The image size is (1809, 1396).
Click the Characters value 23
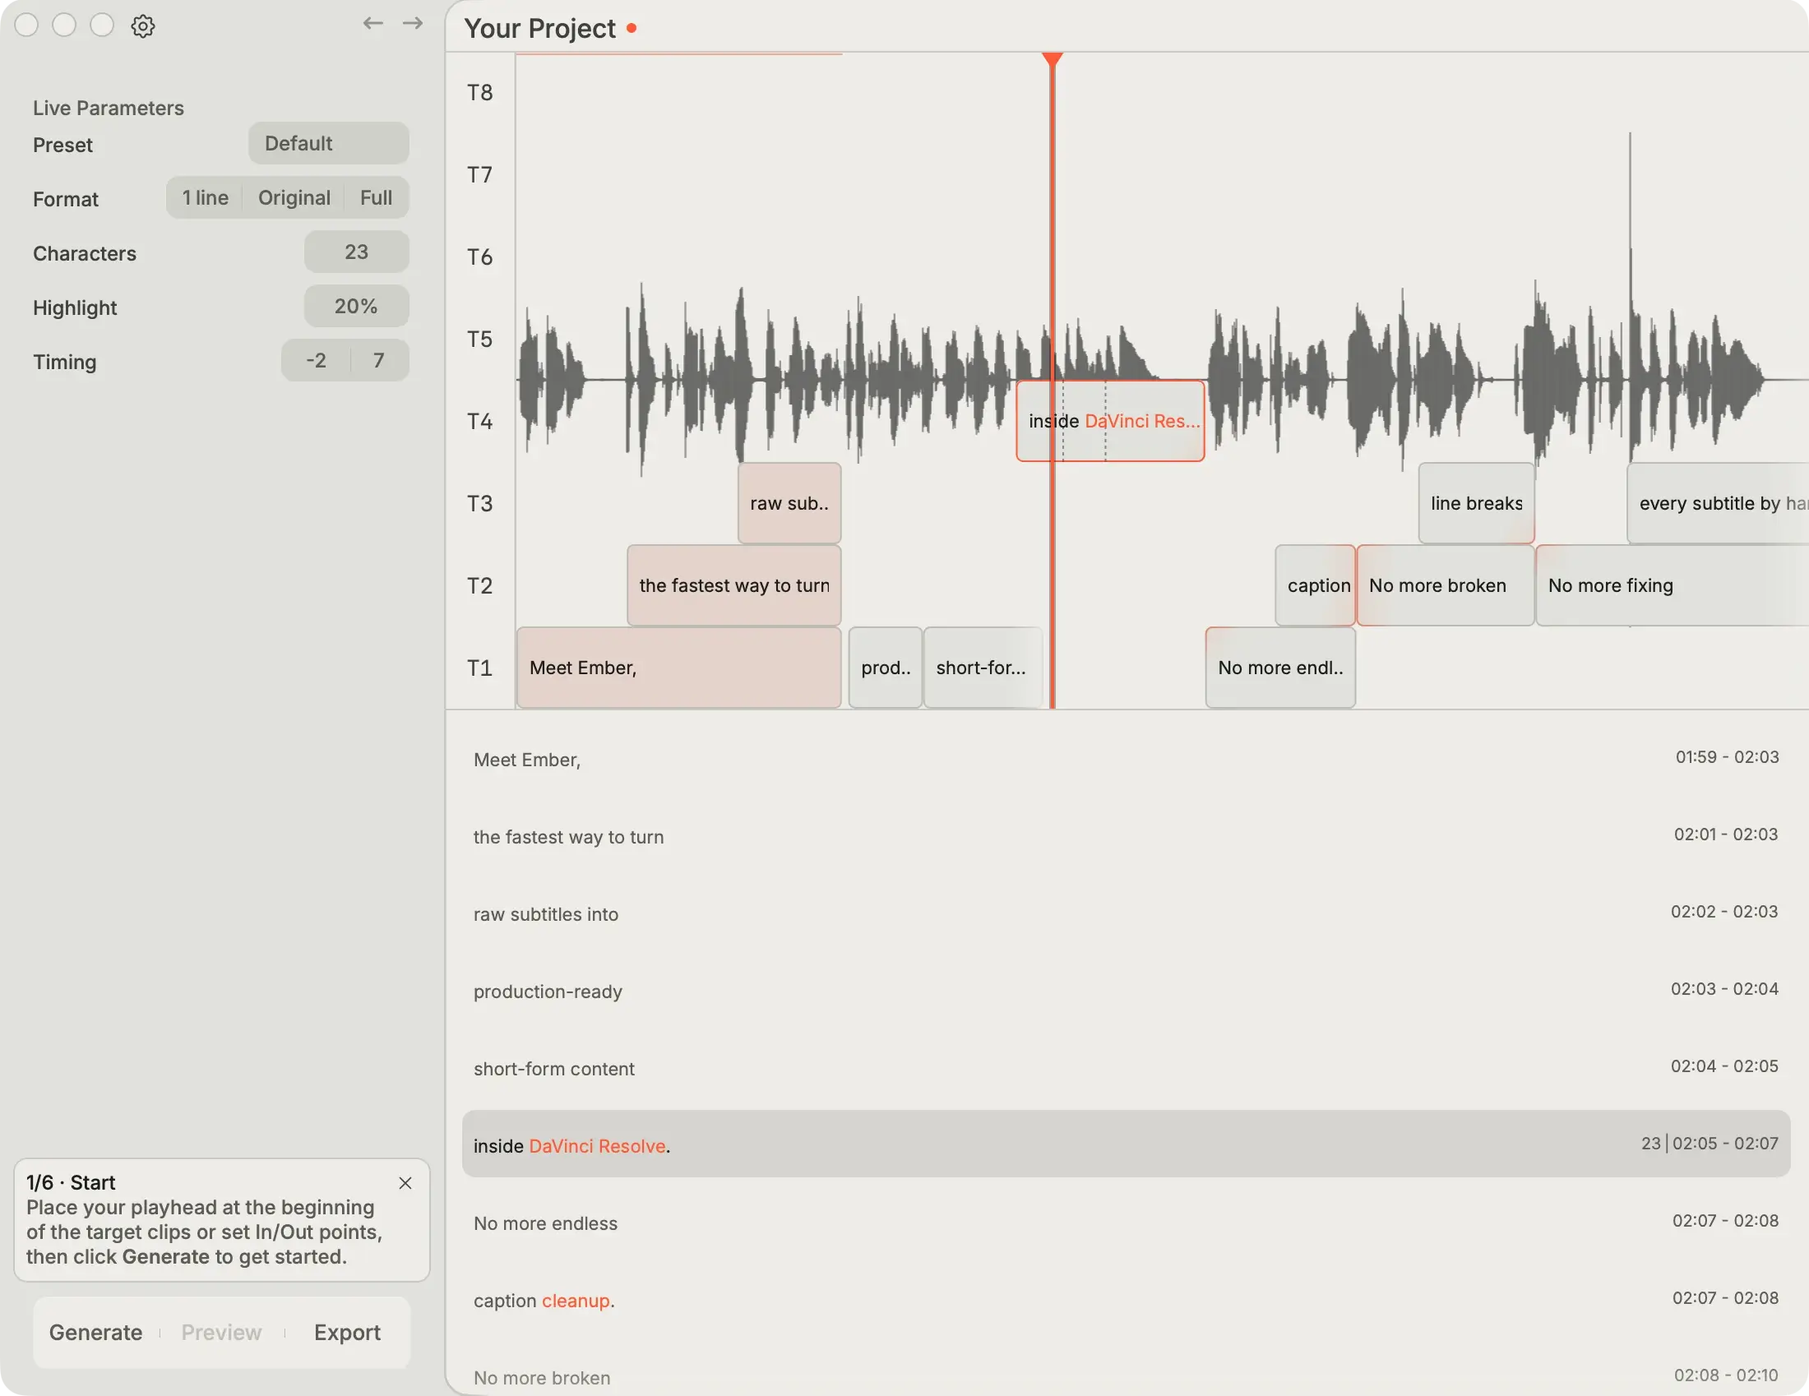[356, 252]
